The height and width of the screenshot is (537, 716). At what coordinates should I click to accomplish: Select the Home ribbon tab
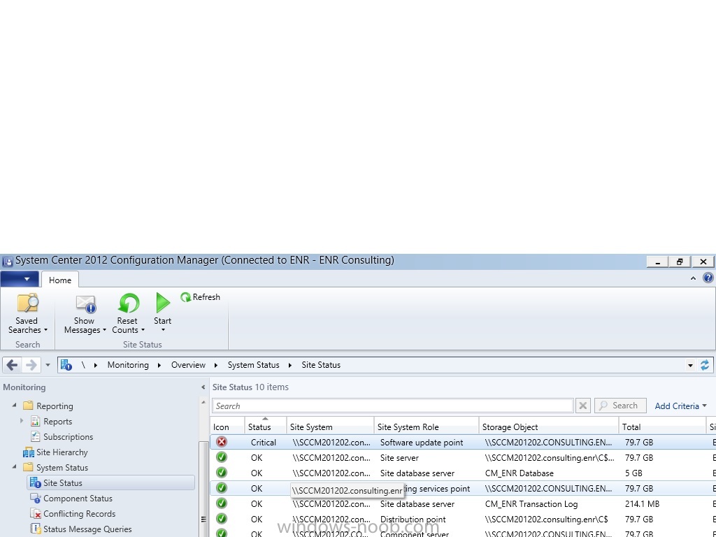click(60, 280)
